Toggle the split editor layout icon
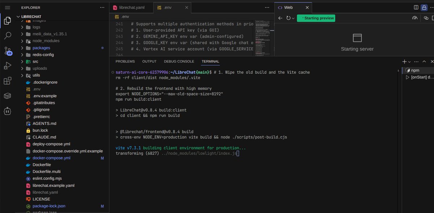Image resolution: width=434 pixels, height=213 pixels. [x=416, y=7]
